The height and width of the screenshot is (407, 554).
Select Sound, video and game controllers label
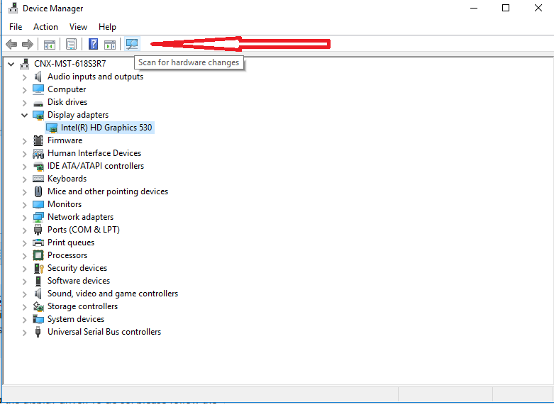[x=113, y=294]
